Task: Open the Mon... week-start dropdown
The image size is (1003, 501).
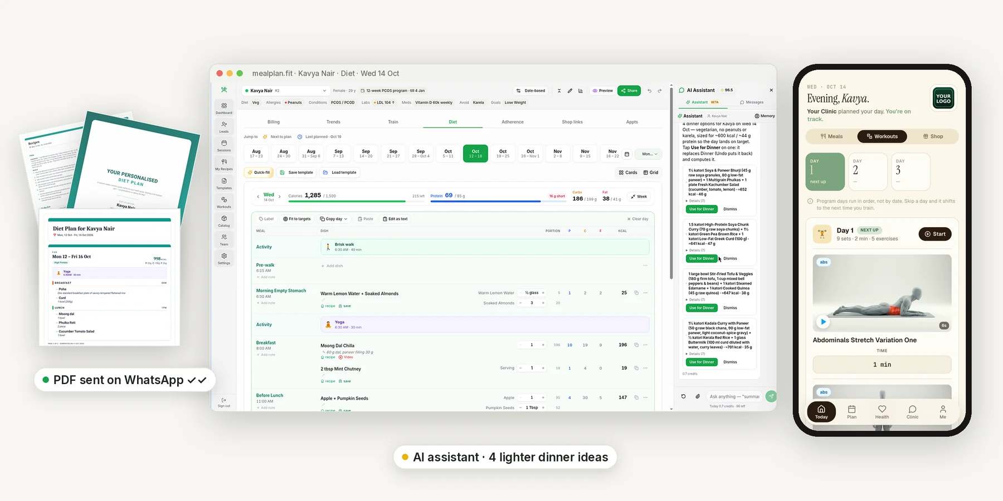Action: point(649,154)
